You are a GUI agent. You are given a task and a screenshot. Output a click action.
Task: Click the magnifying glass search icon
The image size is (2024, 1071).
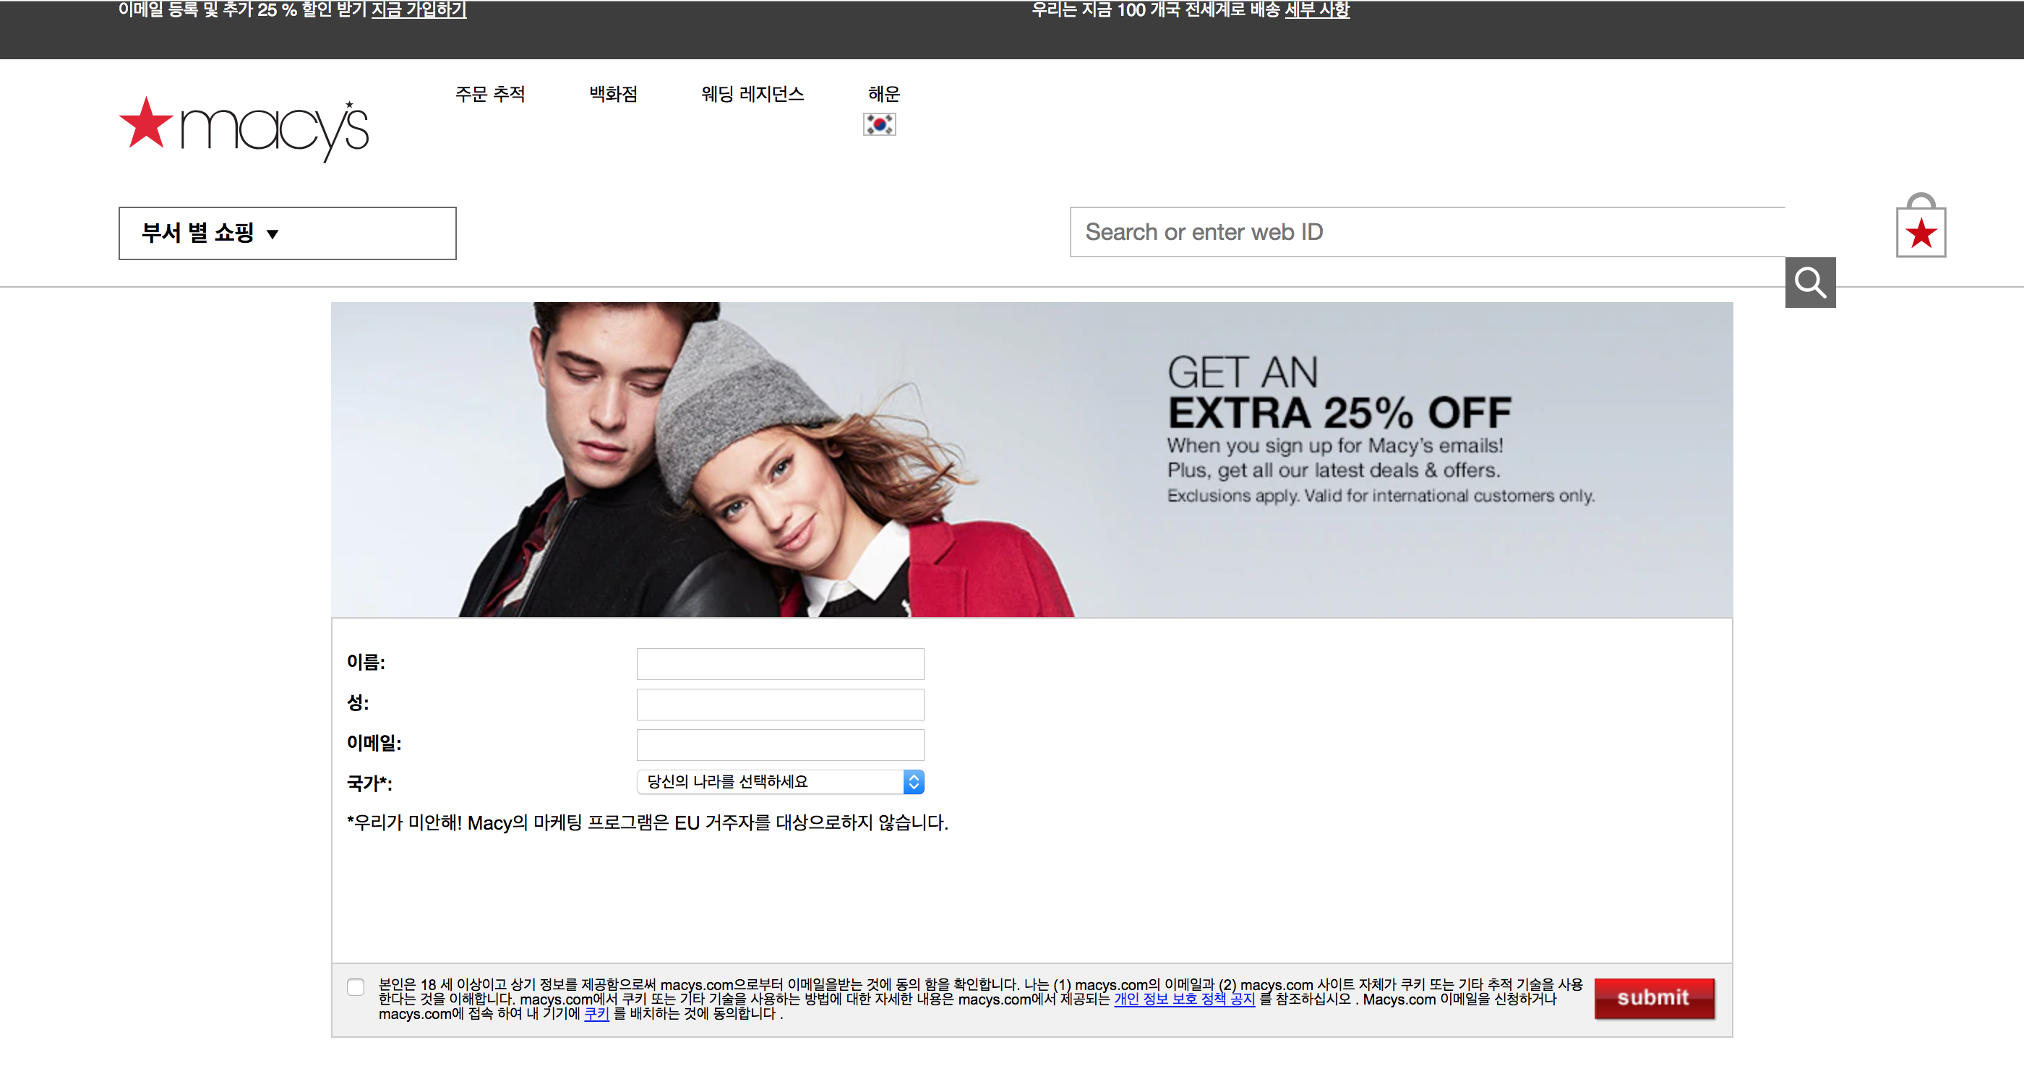click(1809, 282)
